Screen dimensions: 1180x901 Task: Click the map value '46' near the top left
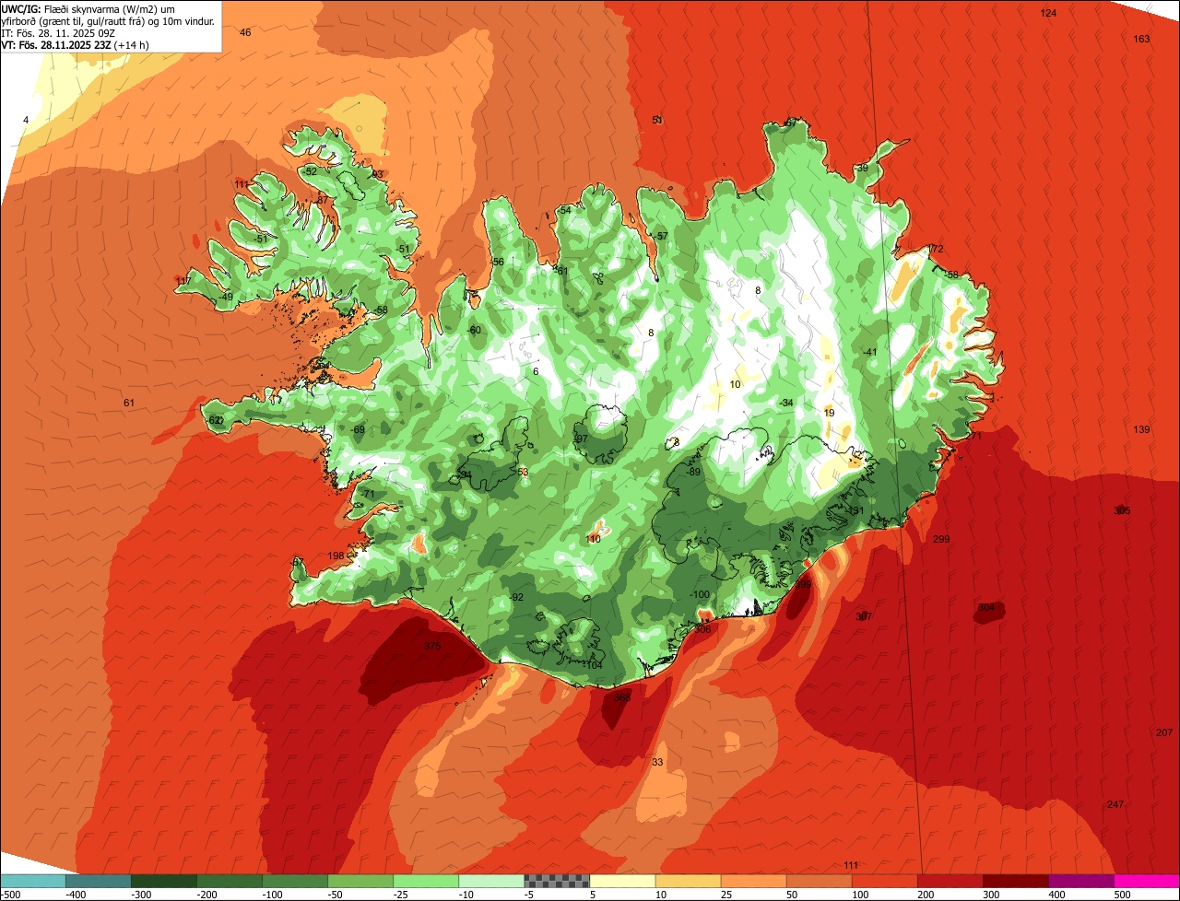coord(245,33)
